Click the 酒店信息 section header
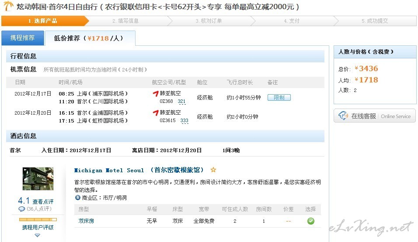418x242 pixels. click(165, 136)
